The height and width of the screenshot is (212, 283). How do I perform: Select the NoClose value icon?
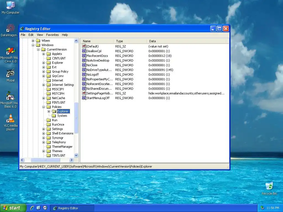[84, 65]
